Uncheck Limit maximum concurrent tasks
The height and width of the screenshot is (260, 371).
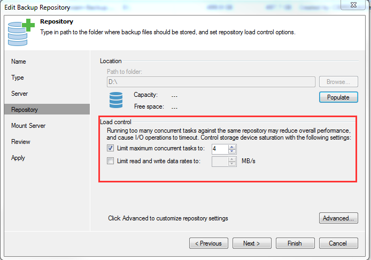110,148
